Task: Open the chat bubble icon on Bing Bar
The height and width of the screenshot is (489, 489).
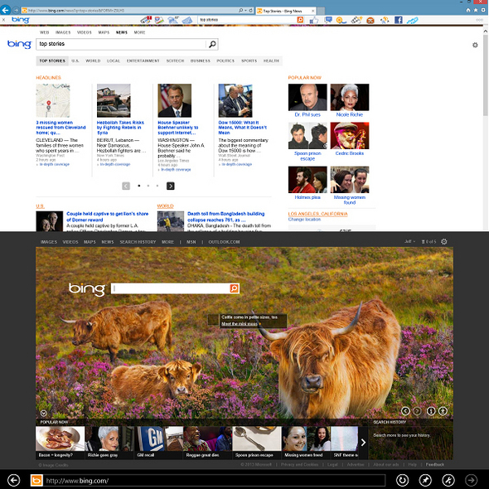Action: (327, 20)
